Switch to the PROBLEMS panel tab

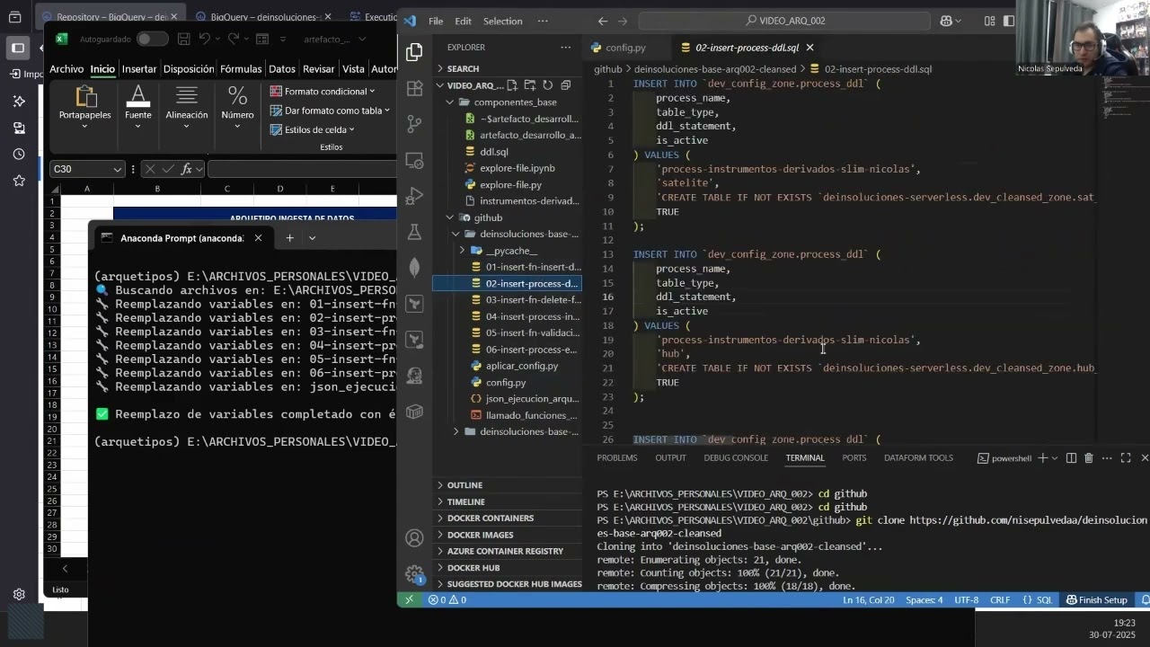[x=617, y=458]
